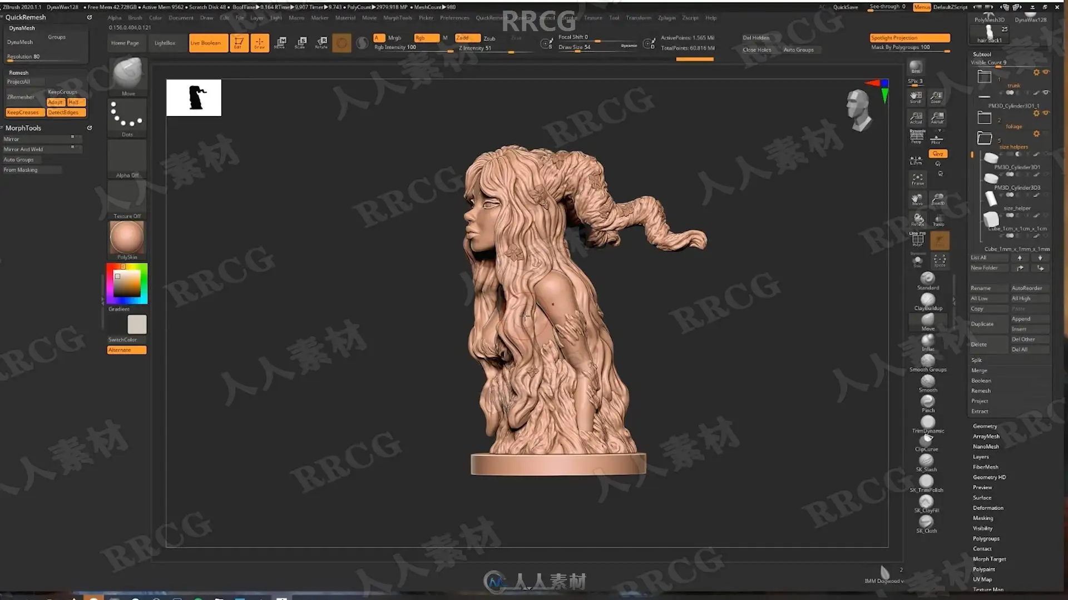
Task: Select the TrimDynamic brush
Action: [927, 424]
